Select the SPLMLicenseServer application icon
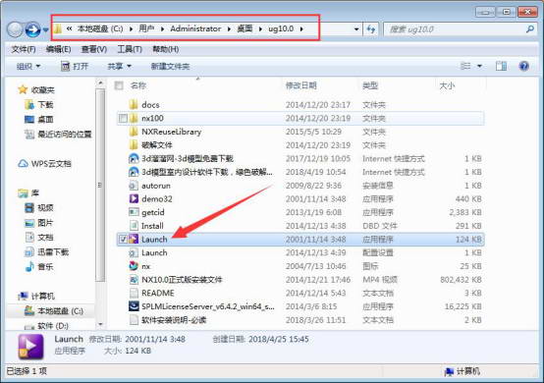The width and height of the screenshot is (544, 383). [x=134, y=306]
